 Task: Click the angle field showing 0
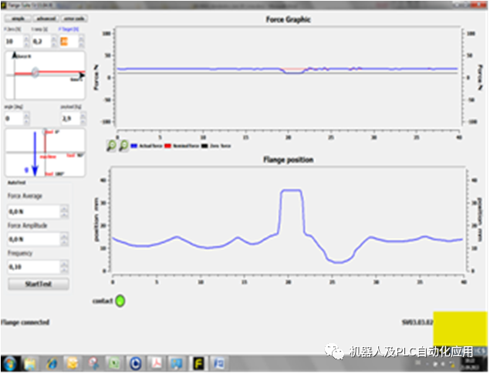coord(14,118)
